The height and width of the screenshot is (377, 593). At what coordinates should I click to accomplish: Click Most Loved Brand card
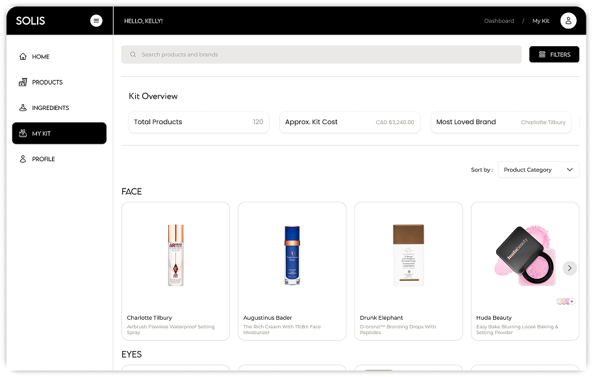point(501,122)
